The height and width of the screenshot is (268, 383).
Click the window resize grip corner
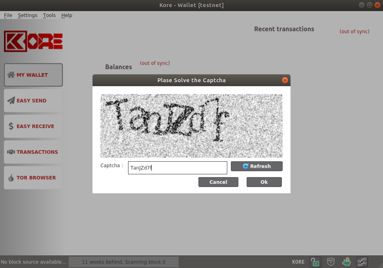coord(381,266)
